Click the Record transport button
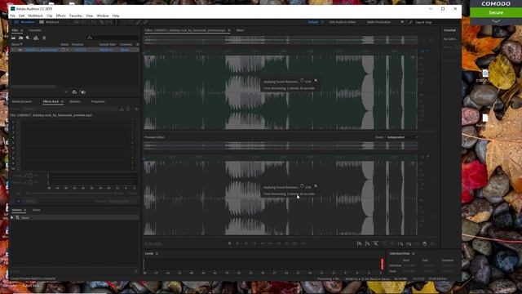 [x=286, y=243]
